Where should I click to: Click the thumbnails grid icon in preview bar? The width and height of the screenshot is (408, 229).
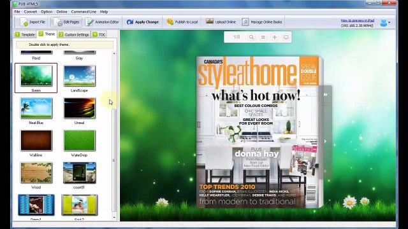tap(263, 37)
